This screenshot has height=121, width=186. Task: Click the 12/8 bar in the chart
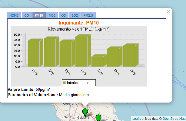pos(51,52)
